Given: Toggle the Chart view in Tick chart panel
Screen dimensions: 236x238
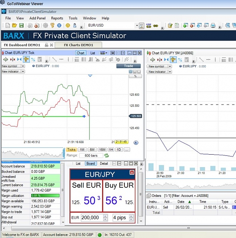Looking at the screenshot, I should tap(81, 53).
